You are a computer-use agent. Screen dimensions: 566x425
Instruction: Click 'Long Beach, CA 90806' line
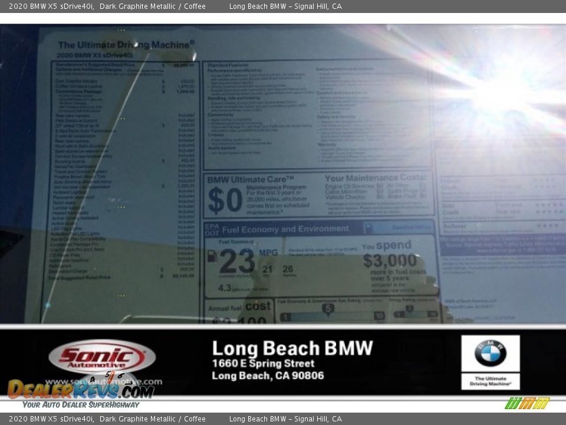coord(268,376)
